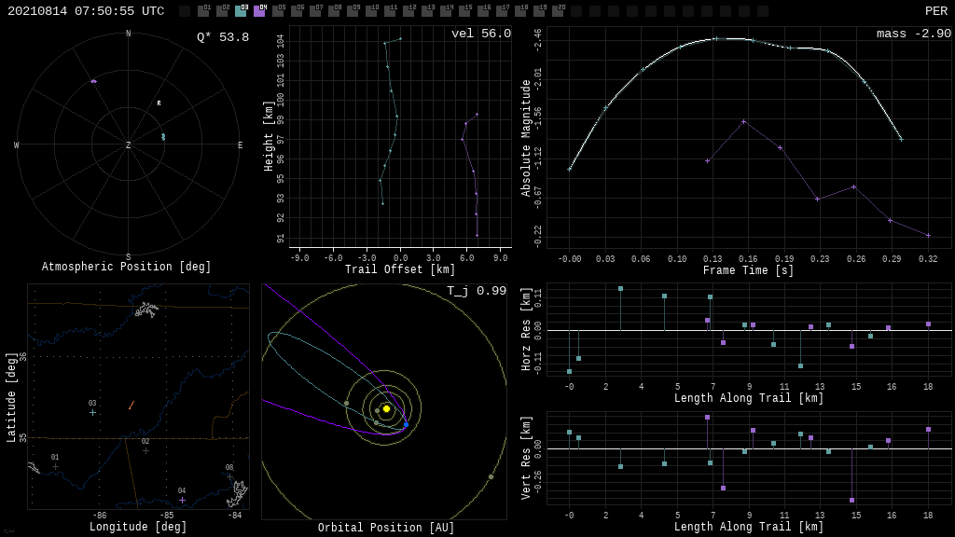The image size is (955, 537).
Task: Click the vel 56.0 readout
Action: pos(480,34)
